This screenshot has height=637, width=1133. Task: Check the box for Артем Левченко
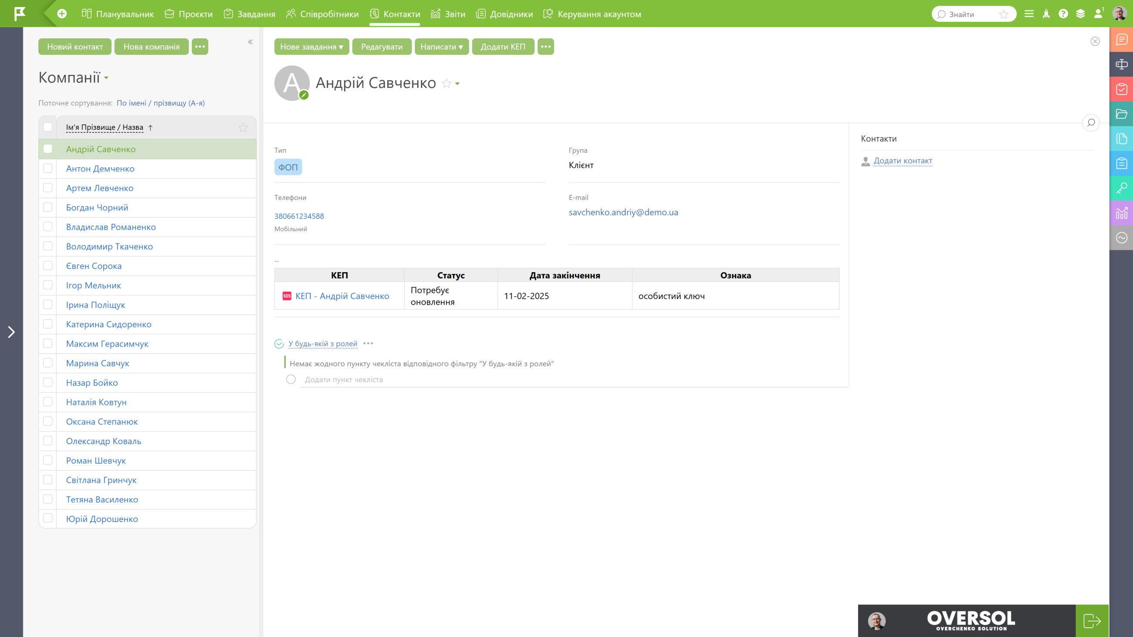(48, 188)
